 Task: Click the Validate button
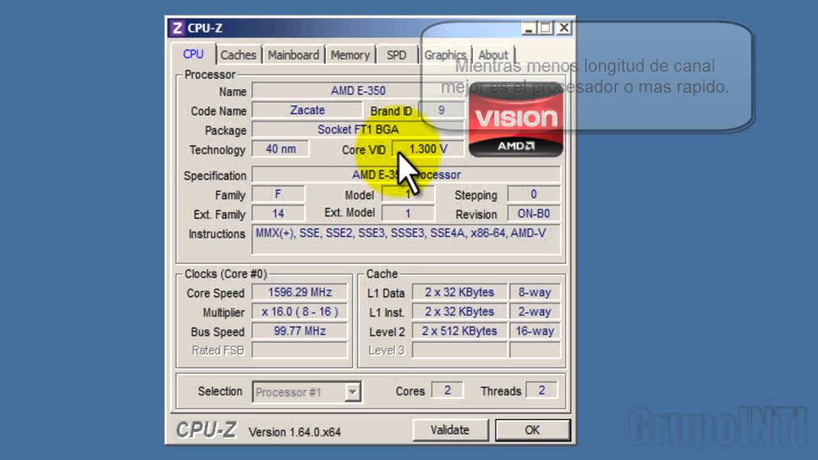[450, 430]
